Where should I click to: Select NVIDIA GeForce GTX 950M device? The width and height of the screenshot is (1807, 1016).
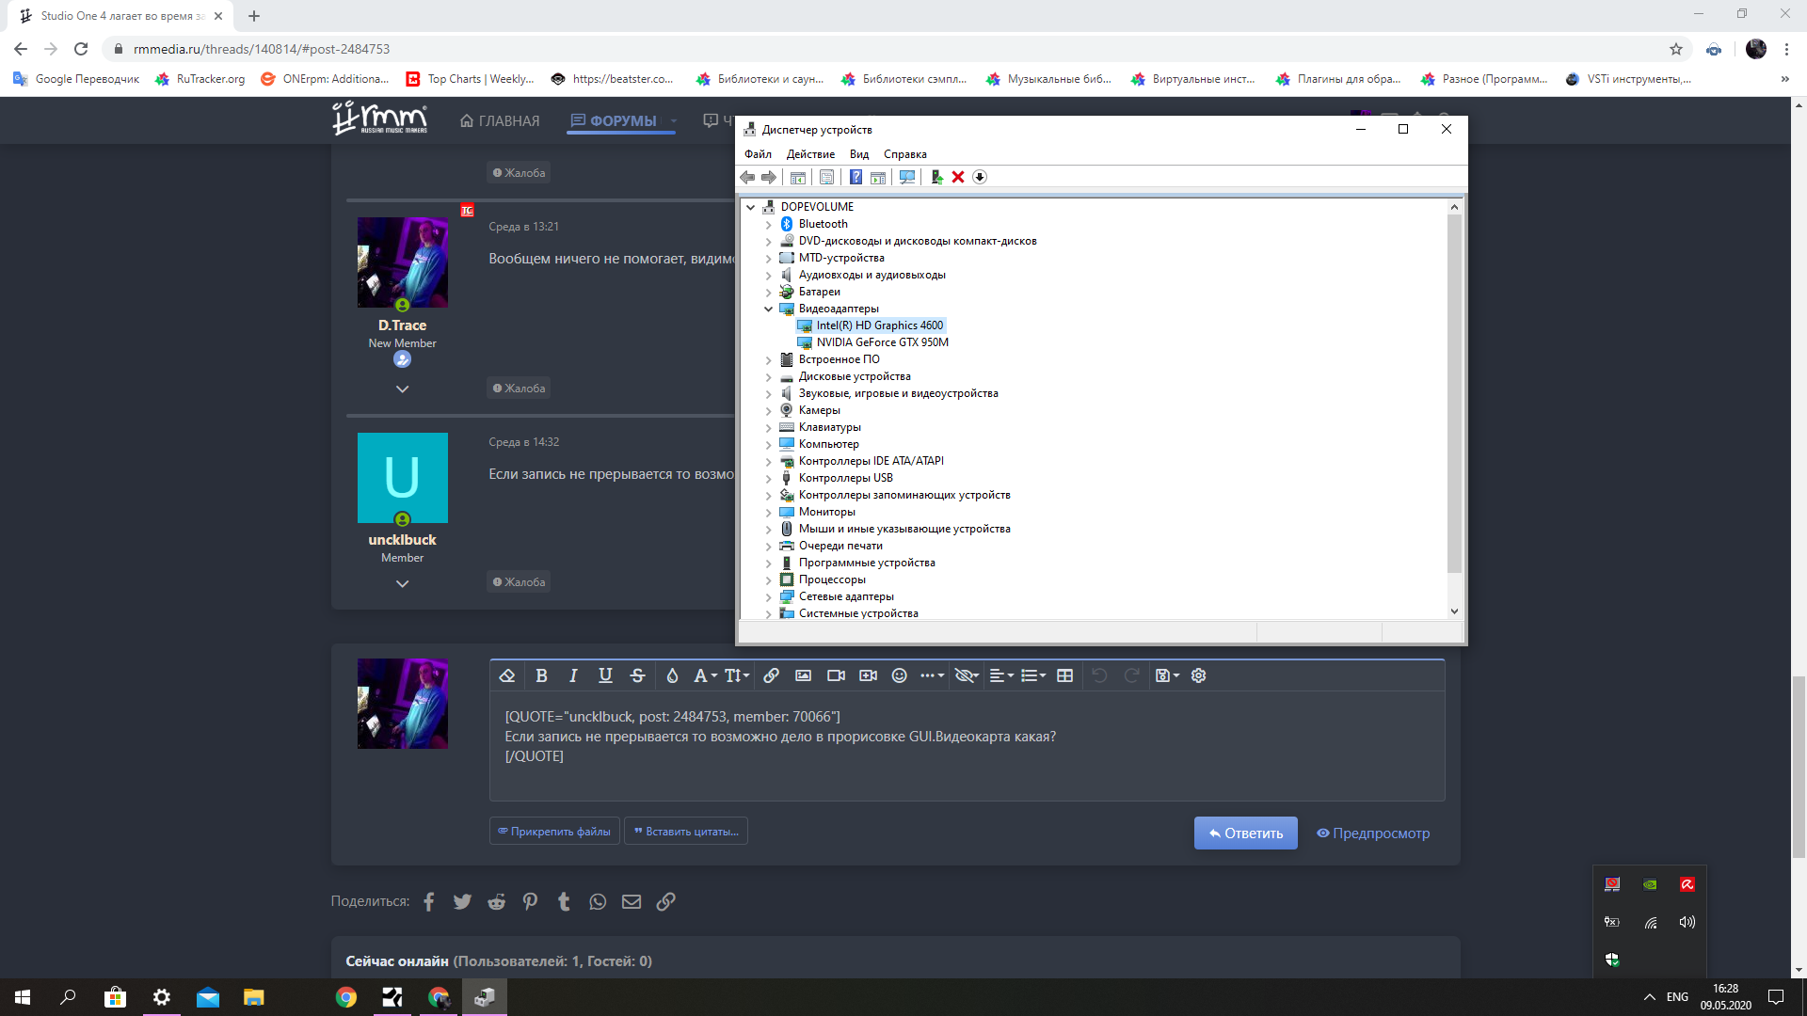[882, 342]
